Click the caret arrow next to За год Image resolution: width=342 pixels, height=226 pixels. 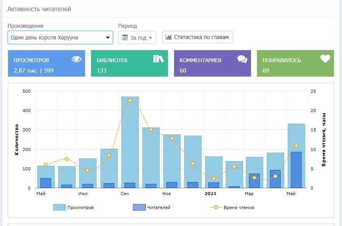150,38
